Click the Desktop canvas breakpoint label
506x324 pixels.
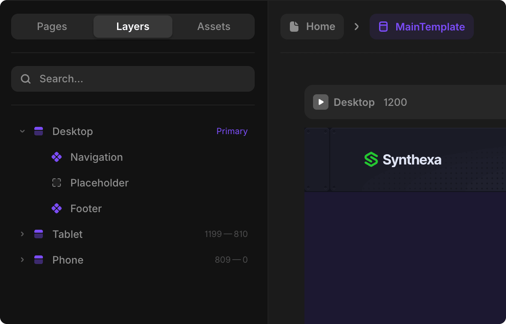(354, 102)
